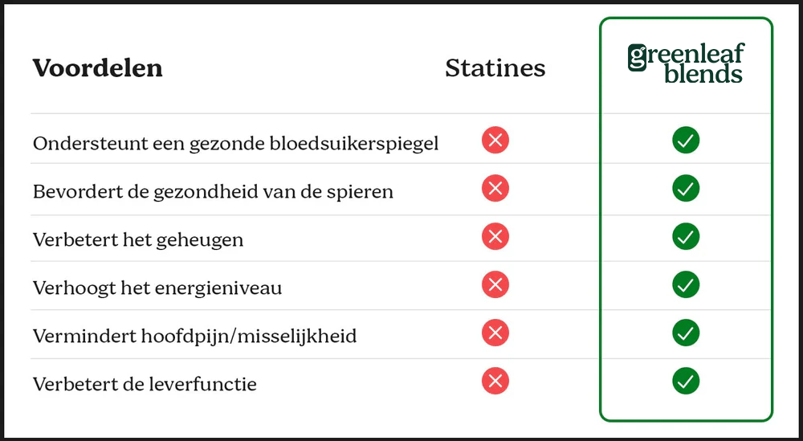803x441 pixels.
Task: Click text 'Verbetert de leverfunctie'
Action: (145, 384)
